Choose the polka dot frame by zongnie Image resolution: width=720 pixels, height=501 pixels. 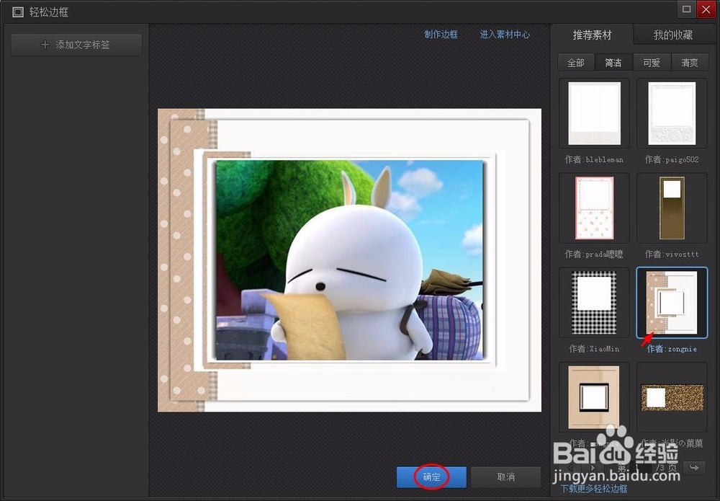click(x=672, y=303)
